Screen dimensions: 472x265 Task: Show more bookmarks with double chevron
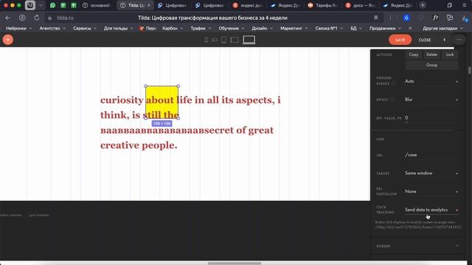click(410, 28)
